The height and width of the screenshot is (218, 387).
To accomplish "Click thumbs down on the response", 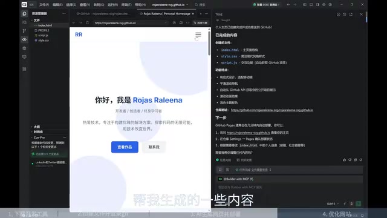I will click(x=350, y=160).
